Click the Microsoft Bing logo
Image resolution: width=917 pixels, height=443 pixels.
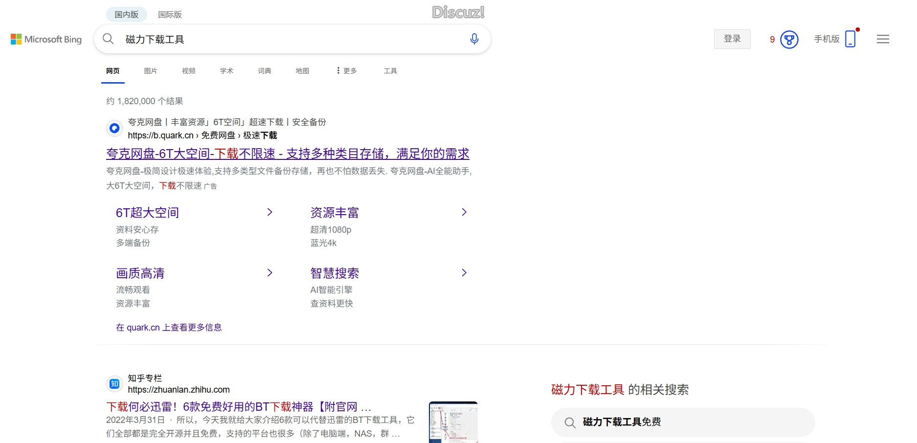[46, 39]
